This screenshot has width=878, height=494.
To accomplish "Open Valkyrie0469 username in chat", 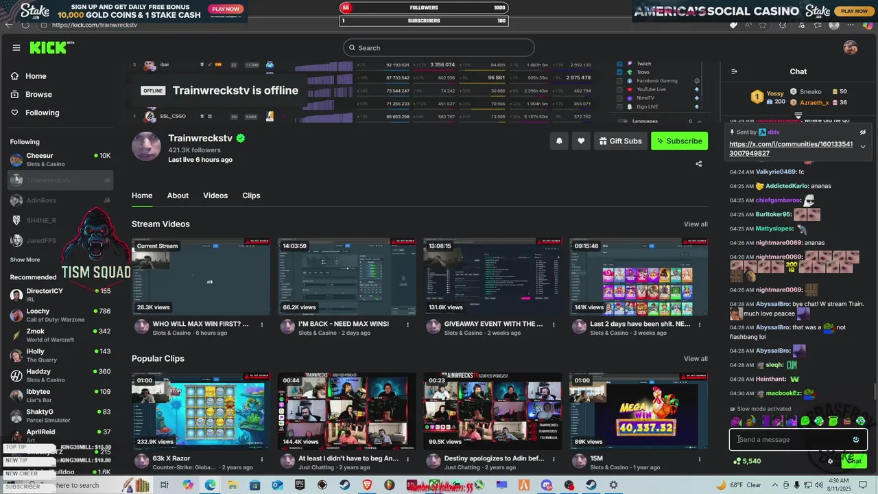I will tap(776, 172).
